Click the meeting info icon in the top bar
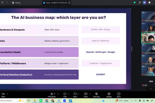This screenshot has height=103, width=155. click(2, 2)
